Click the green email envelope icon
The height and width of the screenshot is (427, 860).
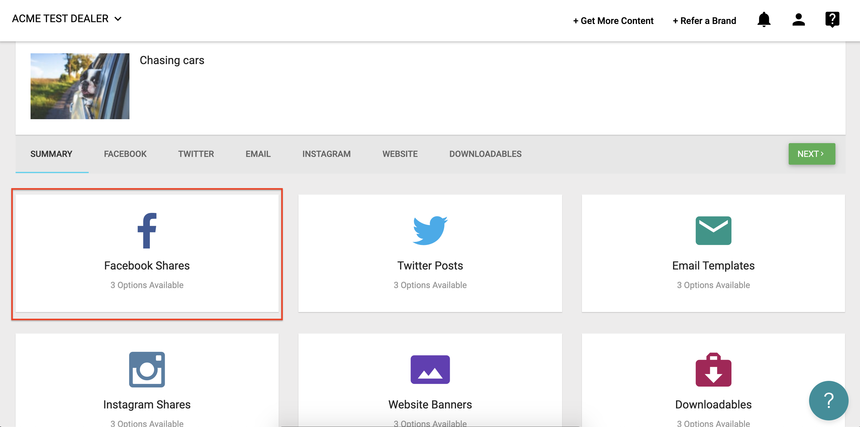[x=713, y=231]
